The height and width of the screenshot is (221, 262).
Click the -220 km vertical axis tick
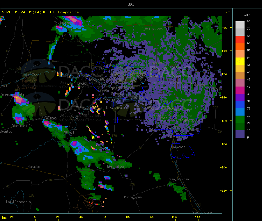pos(224,191)
